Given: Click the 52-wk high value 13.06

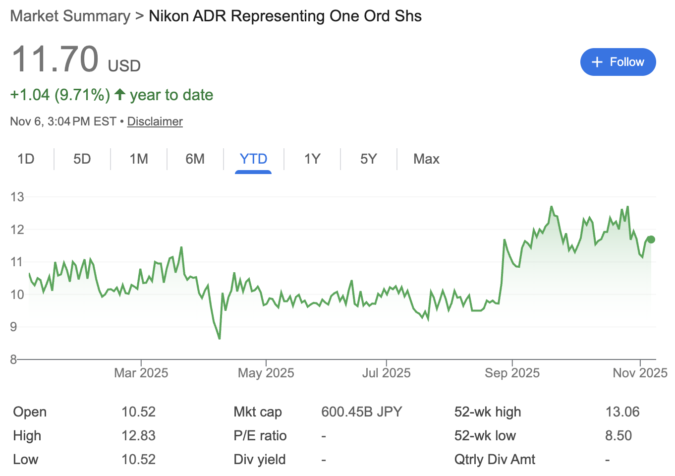Looking at the screenshot, I should click(x=622, y=412).
